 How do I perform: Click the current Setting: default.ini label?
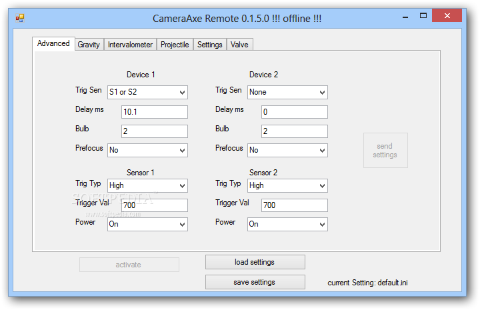pyautogui.click(x=367, y=283)
